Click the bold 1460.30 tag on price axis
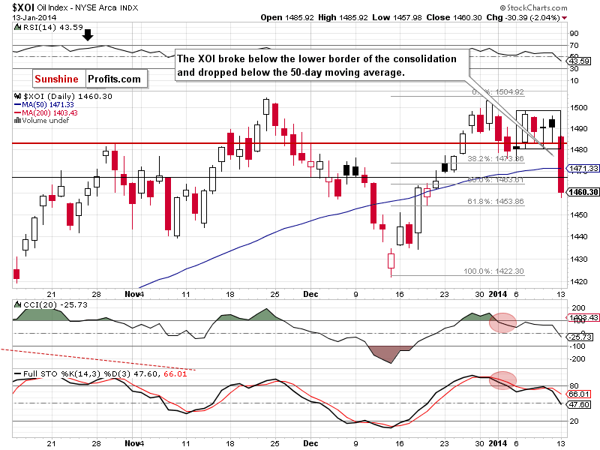 coord(583,192)
